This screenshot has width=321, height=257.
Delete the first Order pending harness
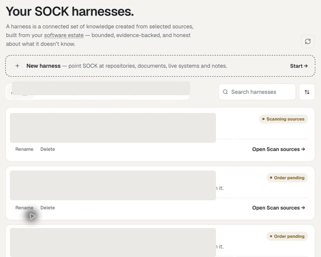(x=48, y=207)
